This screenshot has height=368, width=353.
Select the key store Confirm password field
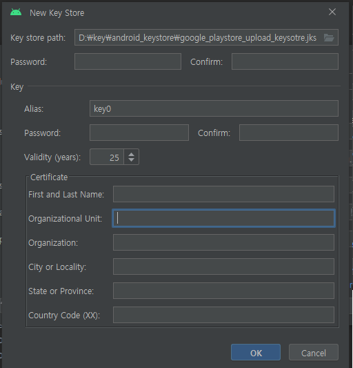pos(285,61)
